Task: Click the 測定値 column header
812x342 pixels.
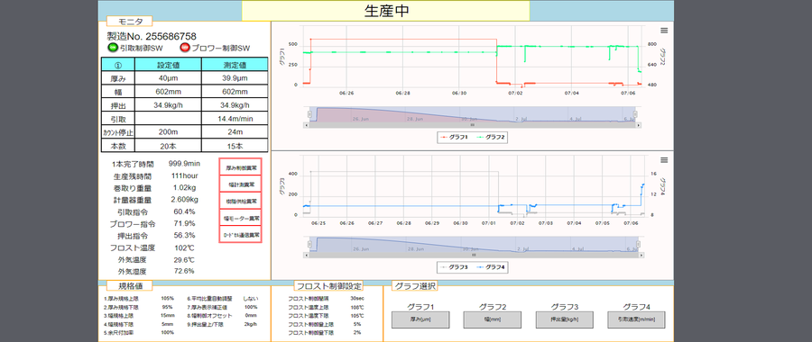Action: pos(235,65)
